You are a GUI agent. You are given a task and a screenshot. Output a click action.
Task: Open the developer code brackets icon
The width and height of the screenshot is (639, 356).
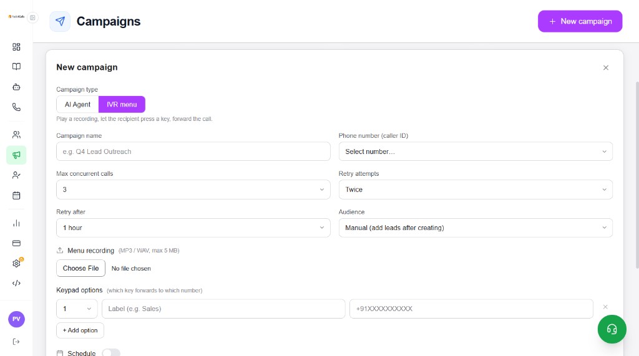click(16, 283)
